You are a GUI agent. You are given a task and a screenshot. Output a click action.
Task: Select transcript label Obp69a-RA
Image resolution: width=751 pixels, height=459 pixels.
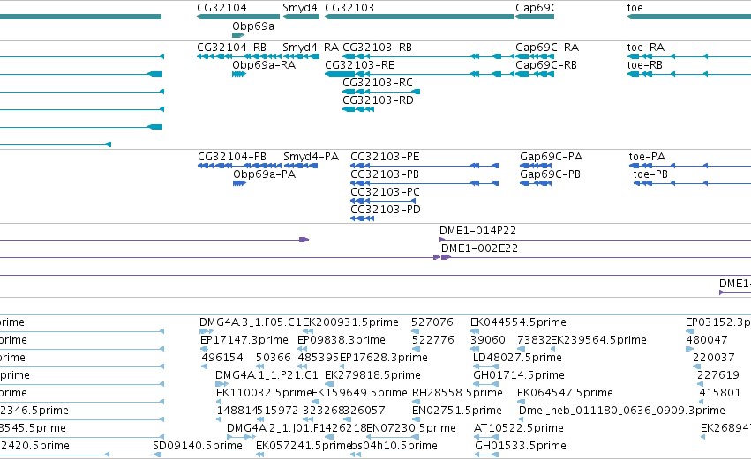pos(264,65)
